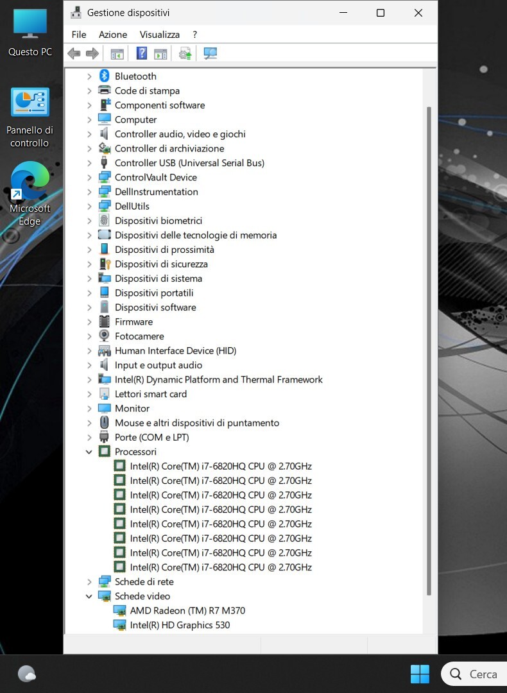Select Dispositivi software entry
Screen dimensions: 507x693
click(155, 307)
